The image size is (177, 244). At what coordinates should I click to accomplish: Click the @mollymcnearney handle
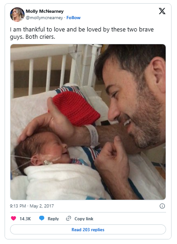click(44, 18)
